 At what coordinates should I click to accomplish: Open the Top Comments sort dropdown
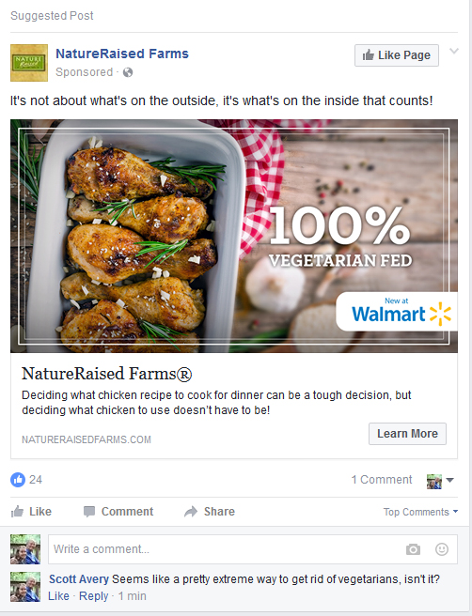pyautogui.click(x=420, y=512)
